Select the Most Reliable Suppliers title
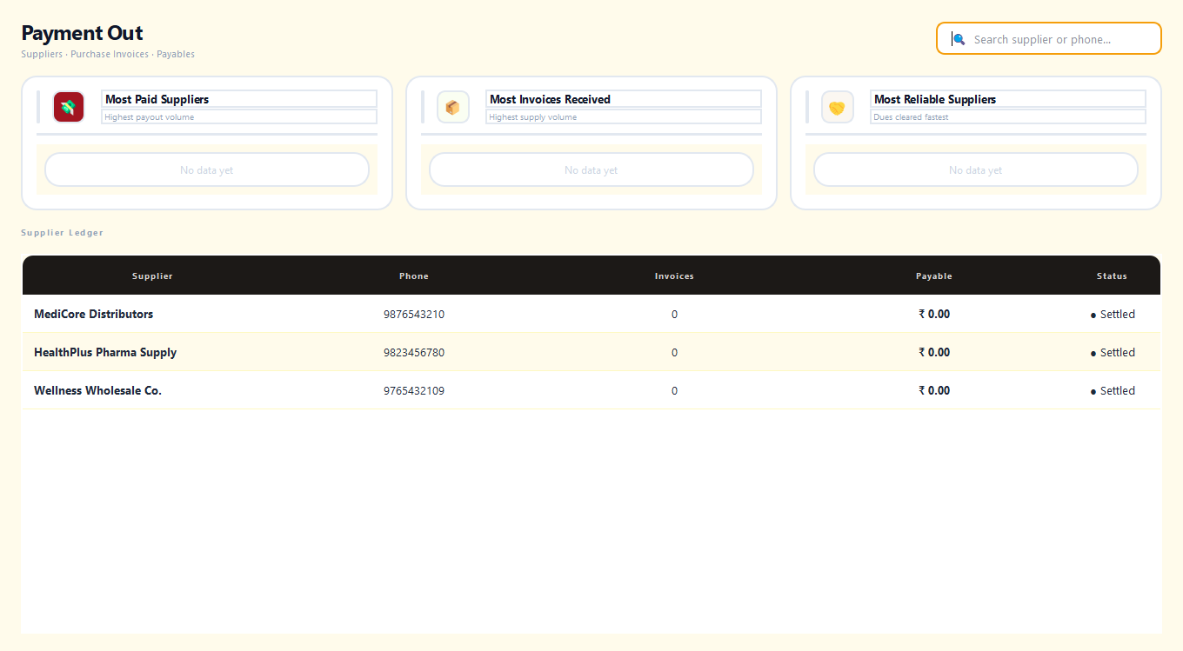This screenshot has height=651, width=1183. 935,99
